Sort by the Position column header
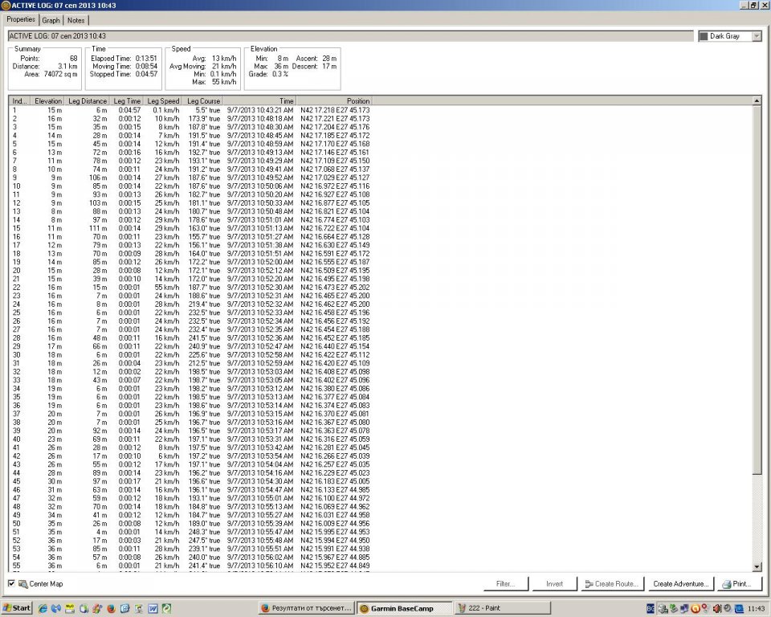Image resolution: width=771 pixels, height=617 pixels. click(x=334, y=101)
